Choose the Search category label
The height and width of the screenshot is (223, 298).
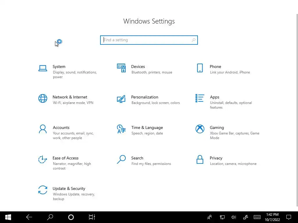tap(137, 158)
